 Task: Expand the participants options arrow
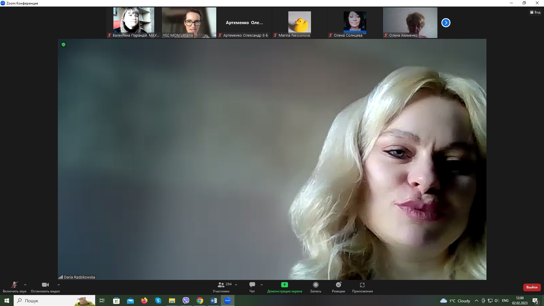[x=236, y=285]
